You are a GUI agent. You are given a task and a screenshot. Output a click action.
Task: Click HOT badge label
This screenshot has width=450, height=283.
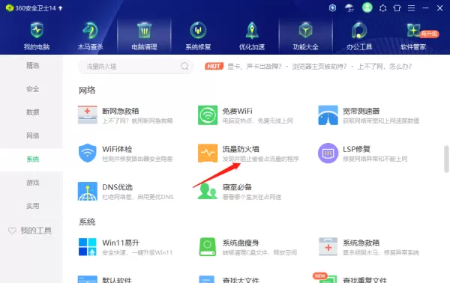214,67
